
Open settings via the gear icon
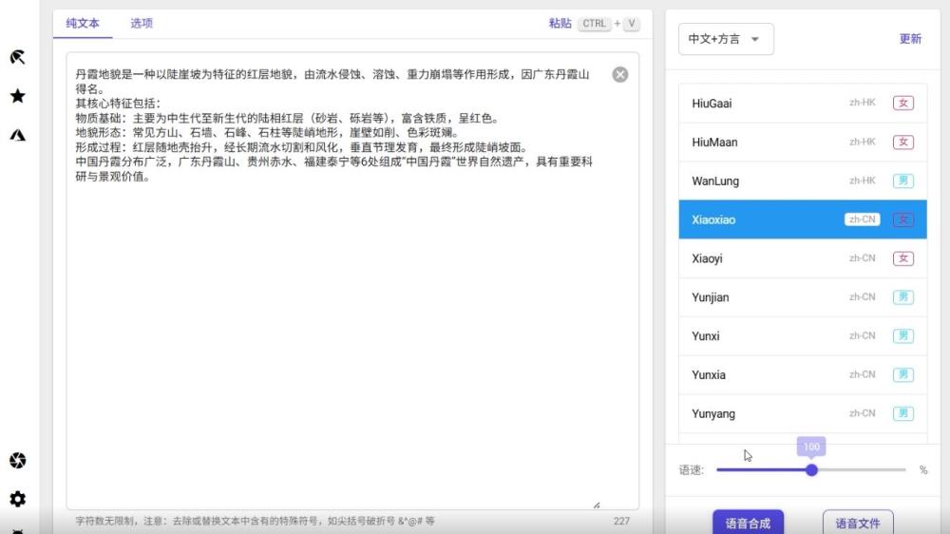[17, 499]
